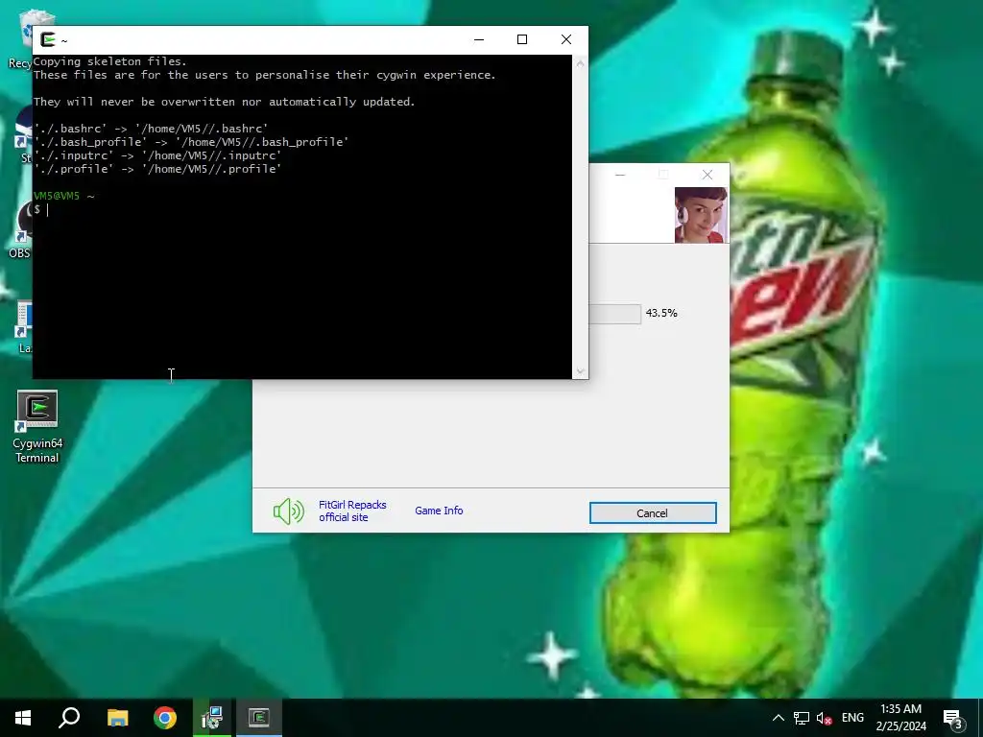Open File Explorer from the taskbar
The width and height of the screenshot is (983, 737).
117,718
